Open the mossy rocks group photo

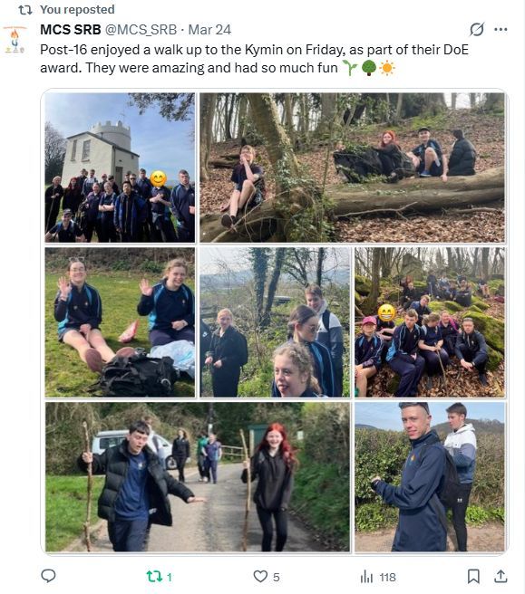tap(430, 322)
